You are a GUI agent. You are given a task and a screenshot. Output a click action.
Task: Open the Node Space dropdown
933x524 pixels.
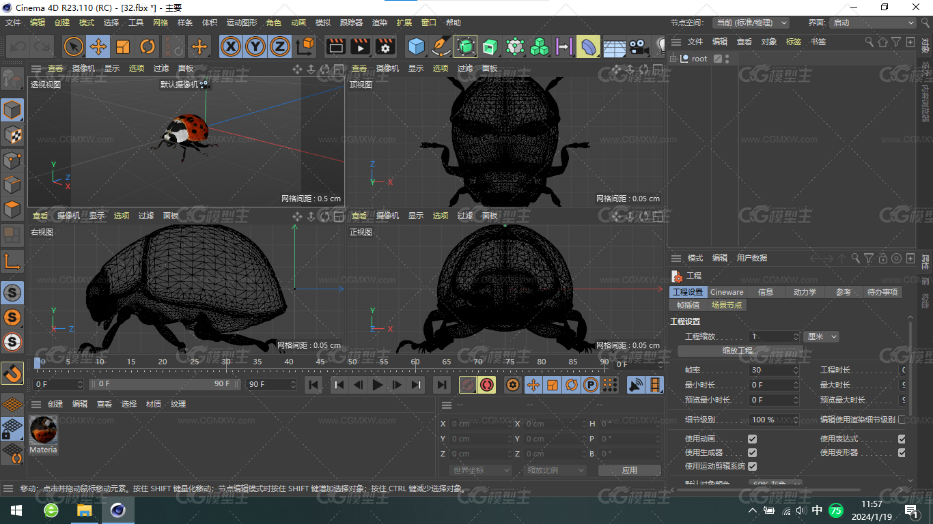click(751, 23)
